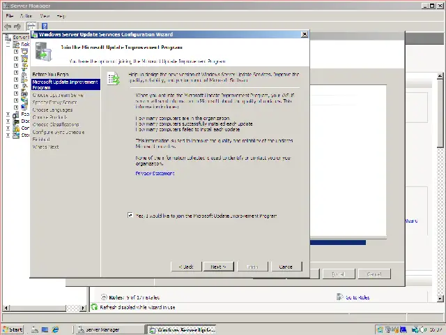Open the View menu
The width and height of the screenshot is (446, 335).
[x=45, y=16]
